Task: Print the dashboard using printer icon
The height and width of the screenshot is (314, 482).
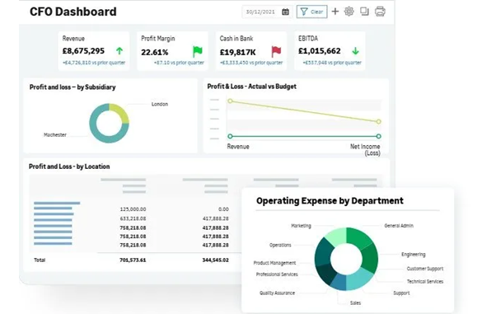Action: point(380,12)
